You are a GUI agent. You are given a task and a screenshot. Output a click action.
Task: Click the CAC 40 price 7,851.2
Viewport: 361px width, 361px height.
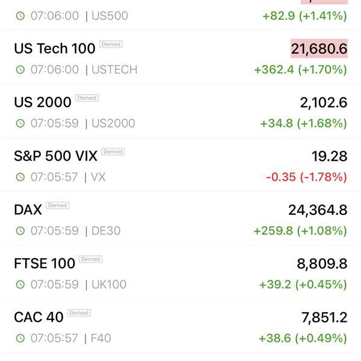pyautogui.click(x=324, y=318)
